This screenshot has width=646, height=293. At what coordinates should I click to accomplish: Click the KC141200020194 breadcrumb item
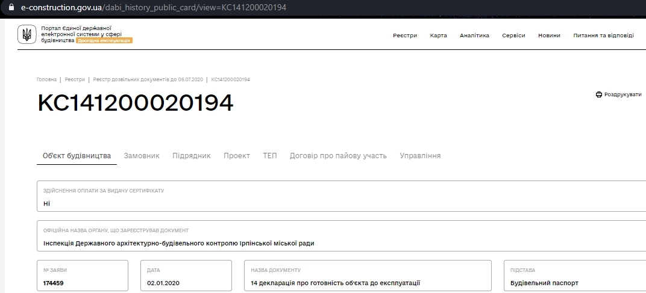230,79
